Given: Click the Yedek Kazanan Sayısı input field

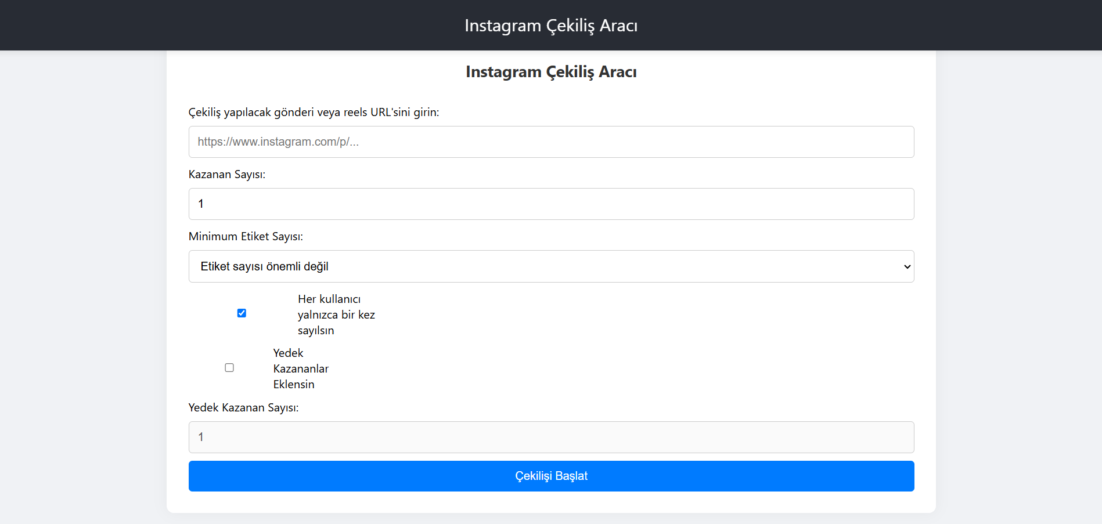Looking at the screenshot, I should (x=551, y=437).
